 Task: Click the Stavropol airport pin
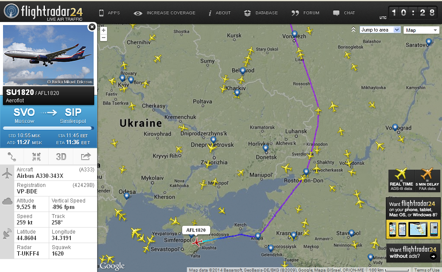pos(351,234)
